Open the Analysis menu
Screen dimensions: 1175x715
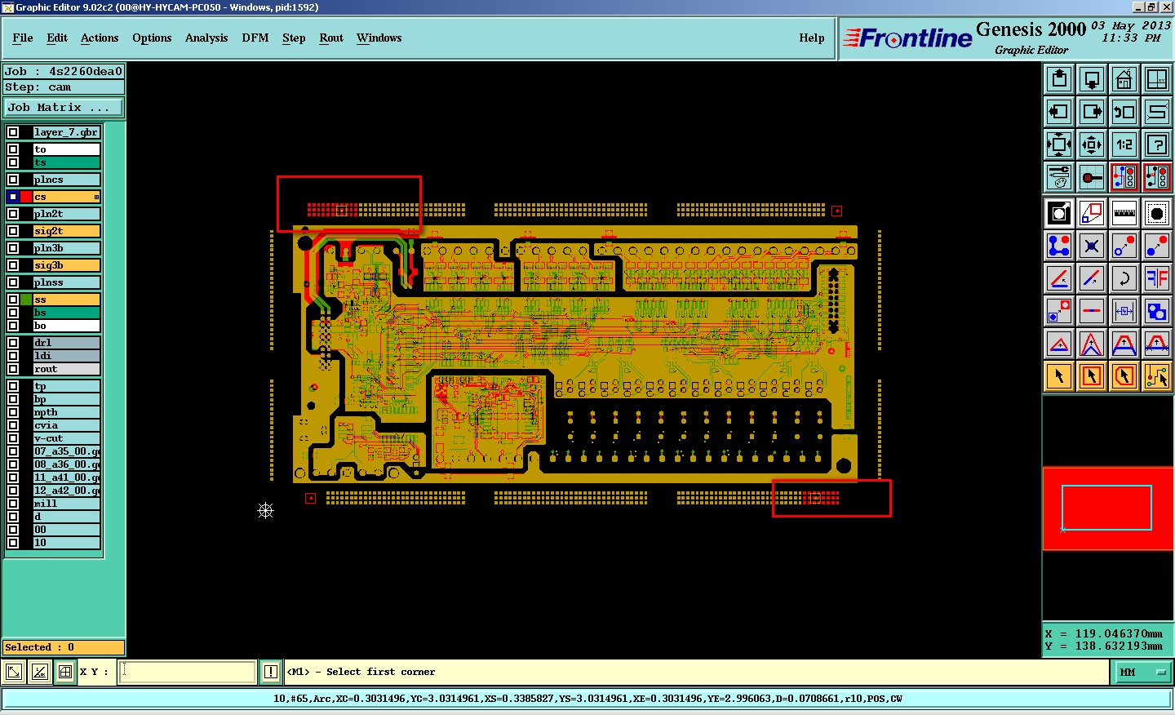pos(206,38)
